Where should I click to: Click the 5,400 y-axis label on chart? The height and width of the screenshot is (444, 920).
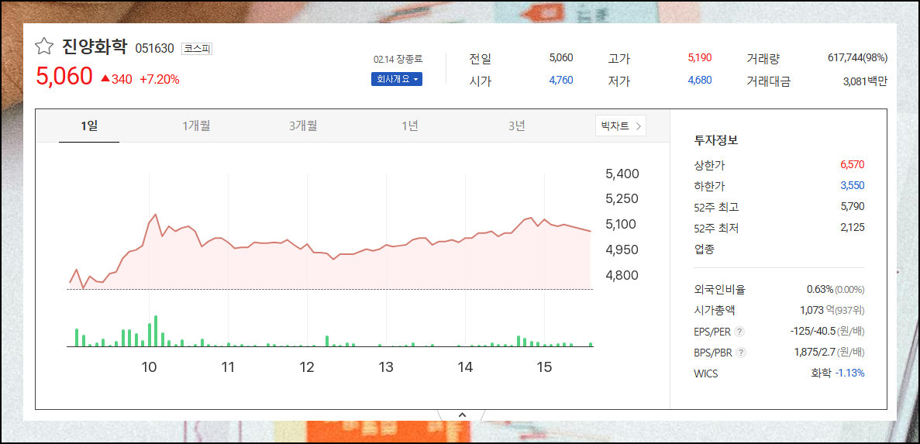click(622, 174)
